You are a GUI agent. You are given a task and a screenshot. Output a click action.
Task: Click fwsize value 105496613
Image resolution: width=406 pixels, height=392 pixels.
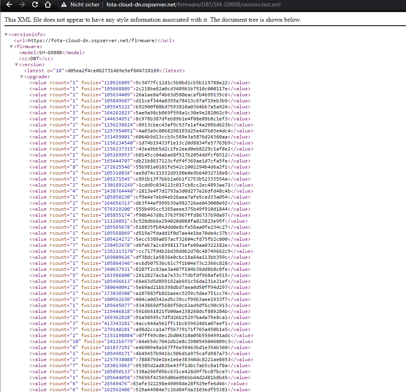[x=117, y=281]
